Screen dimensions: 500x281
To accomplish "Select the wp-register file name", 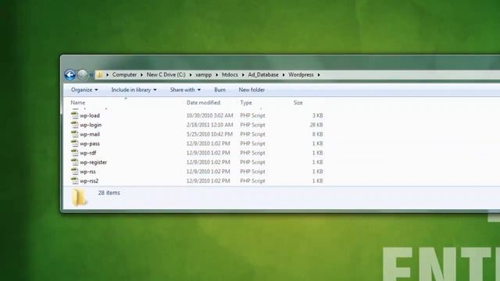I will [94, 162].
